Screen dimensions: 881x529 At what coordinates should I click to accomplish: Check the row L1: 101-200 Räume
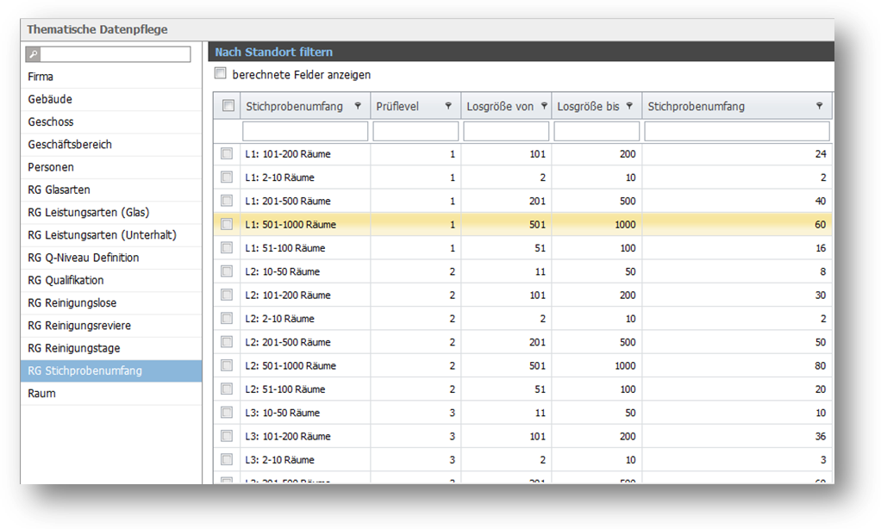click(x=227, y=153)
